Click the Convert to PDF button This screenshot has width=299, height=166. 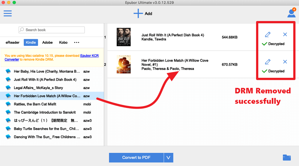pos(136,158)
